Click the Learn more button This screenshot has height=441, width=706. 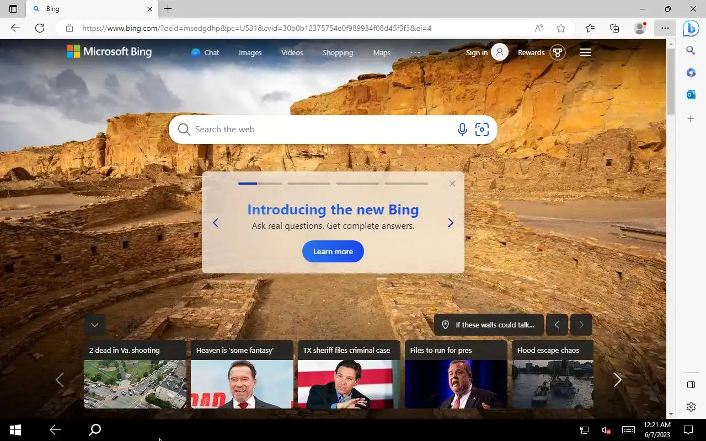click(x=333, y=251)
